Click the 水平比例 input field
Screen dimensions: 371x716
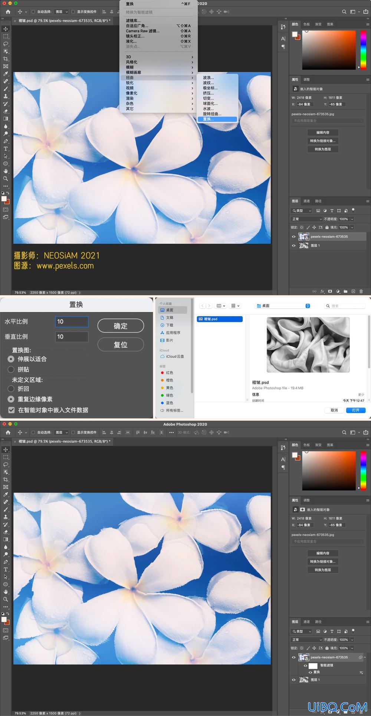[72, 322]
